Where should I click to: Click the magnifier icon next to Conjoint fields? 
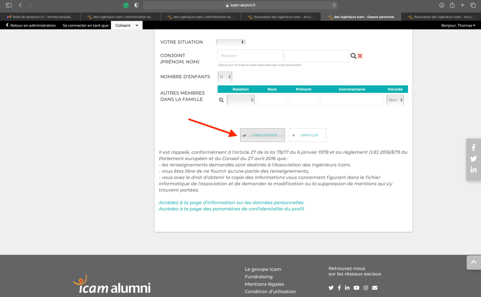(353, 56)
